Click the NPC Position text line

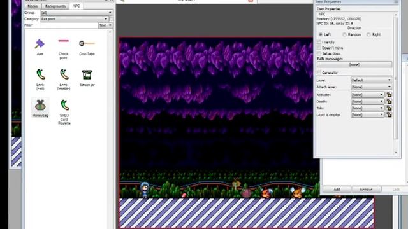point(339,19)
